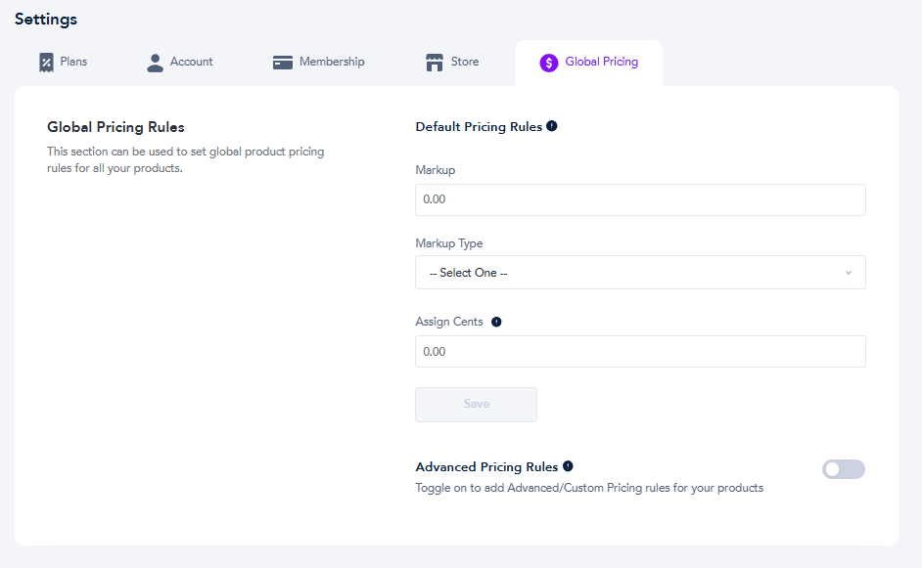Enable the Advanced Pricing Rules toggle
The width and height of the screenshot is (922, 568).
click(x=843, y=469)
